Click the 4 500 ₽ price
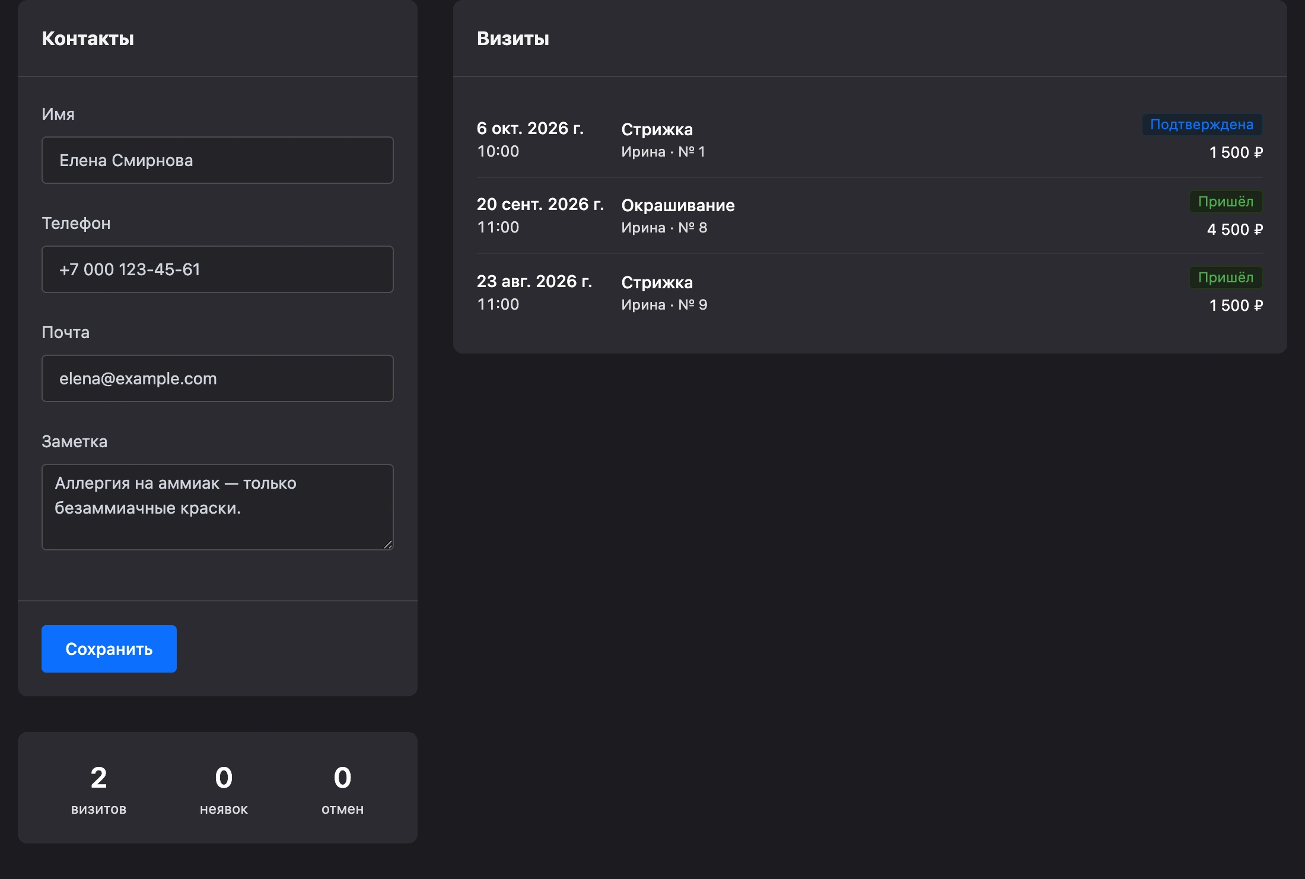This screenshot has height=879, width=1305. (1235, 230)
